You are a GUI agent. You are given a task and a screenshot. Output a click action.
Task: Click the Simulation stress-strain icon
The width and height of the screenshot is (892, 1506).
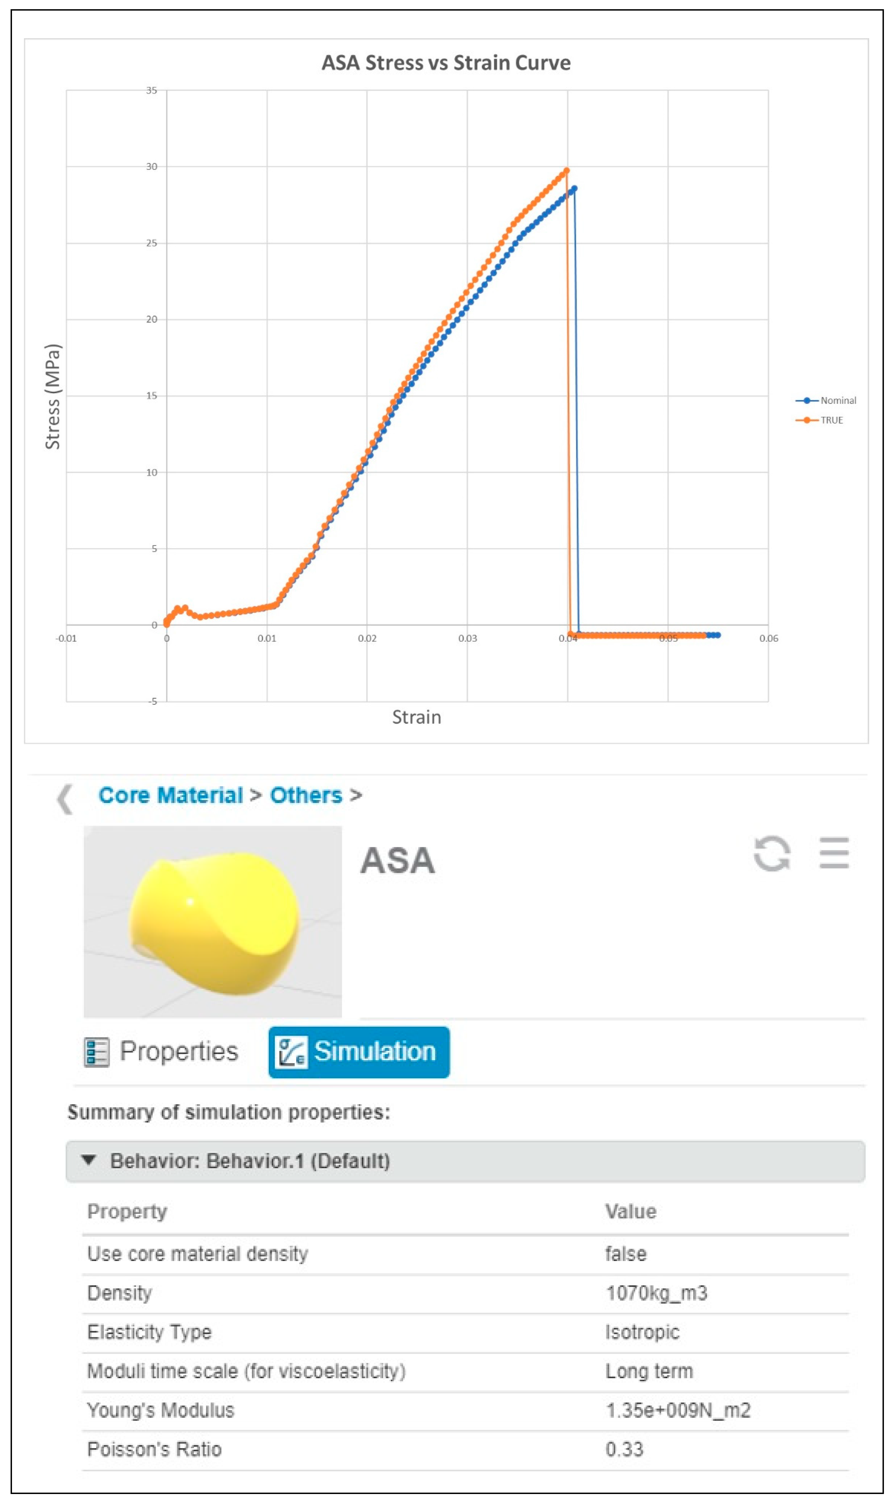click(291, 1052)
